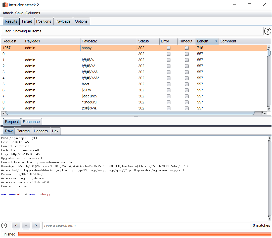Toggle Error checkbox for request 9

tap(169, 108)
